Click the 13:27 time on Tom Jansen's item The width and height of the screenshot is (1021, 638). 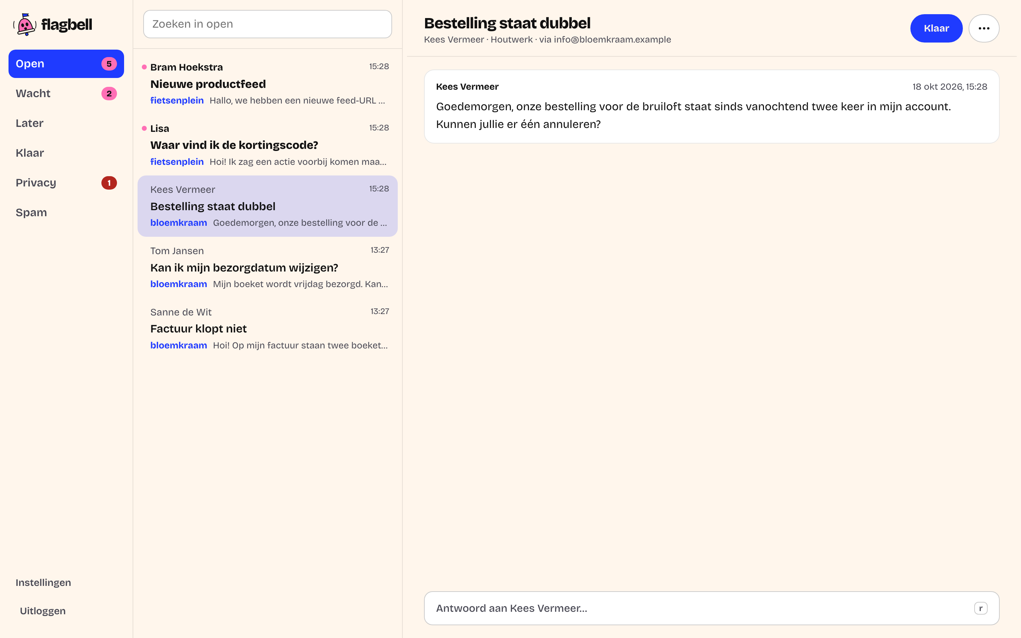tap(380, 250)
